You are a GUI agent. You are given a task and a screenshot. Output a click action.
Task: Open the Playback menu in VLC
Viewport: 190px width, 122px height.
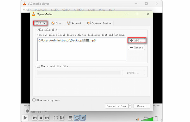click(41, 10)
